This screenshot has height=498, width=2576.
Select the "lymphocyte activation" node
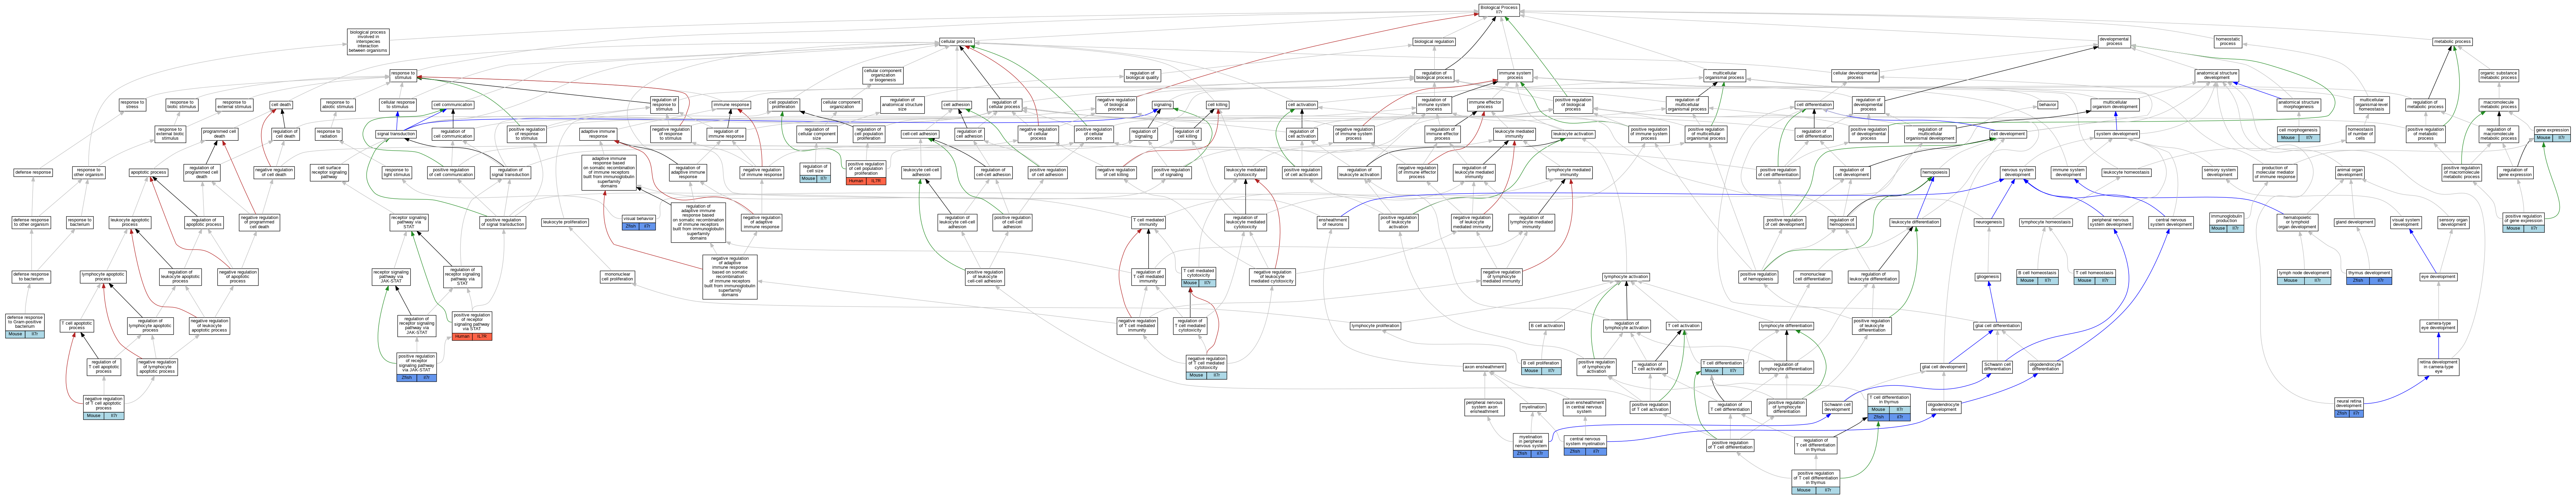tap(1626, 276)
